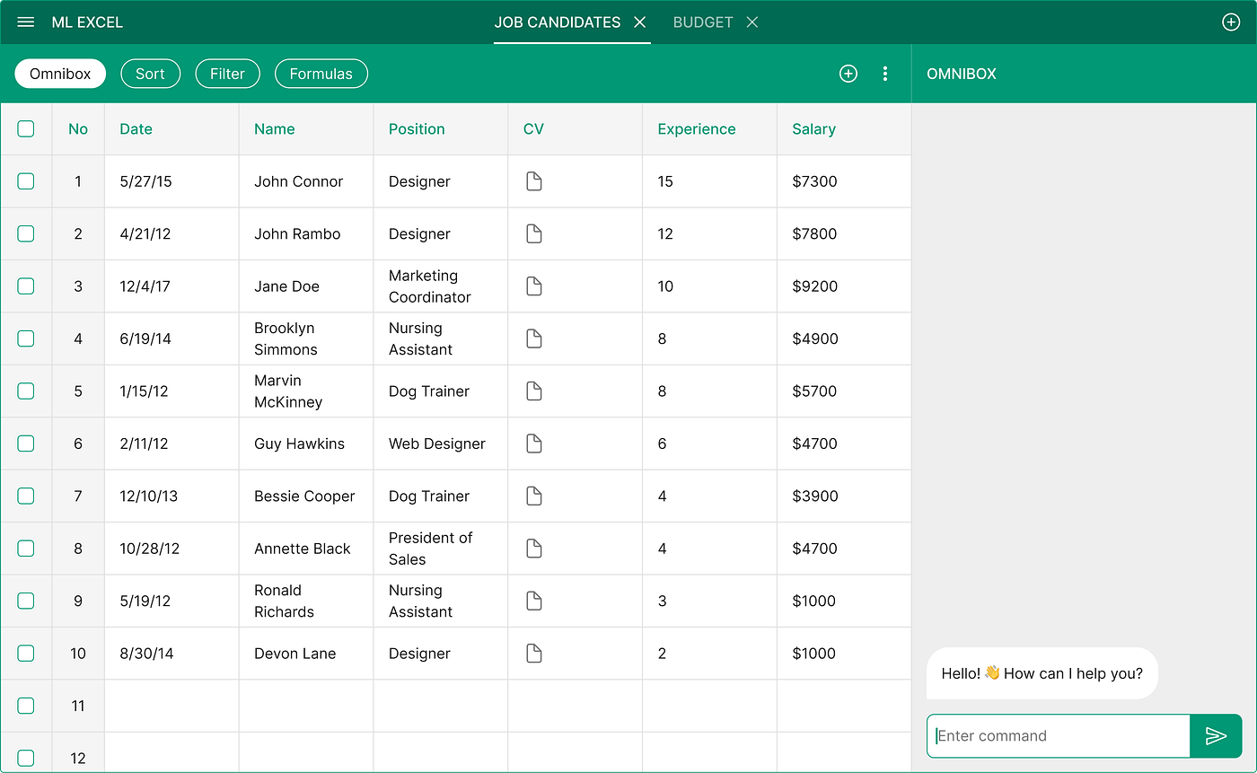The image size is (1257, 773).
Task: Open the Formulas menu
Action: click(x=321, y=74)
